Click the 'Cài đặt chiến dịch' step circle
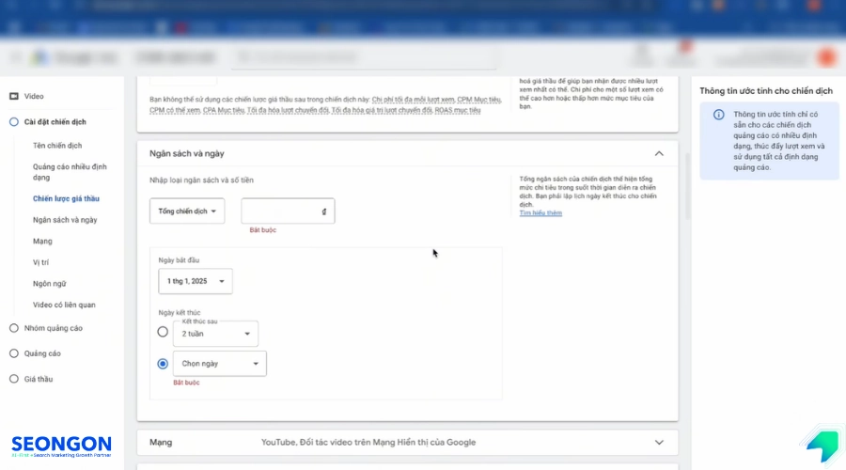Image resolution: width=846 pixels, height=470 pixels. pos(14,122)
